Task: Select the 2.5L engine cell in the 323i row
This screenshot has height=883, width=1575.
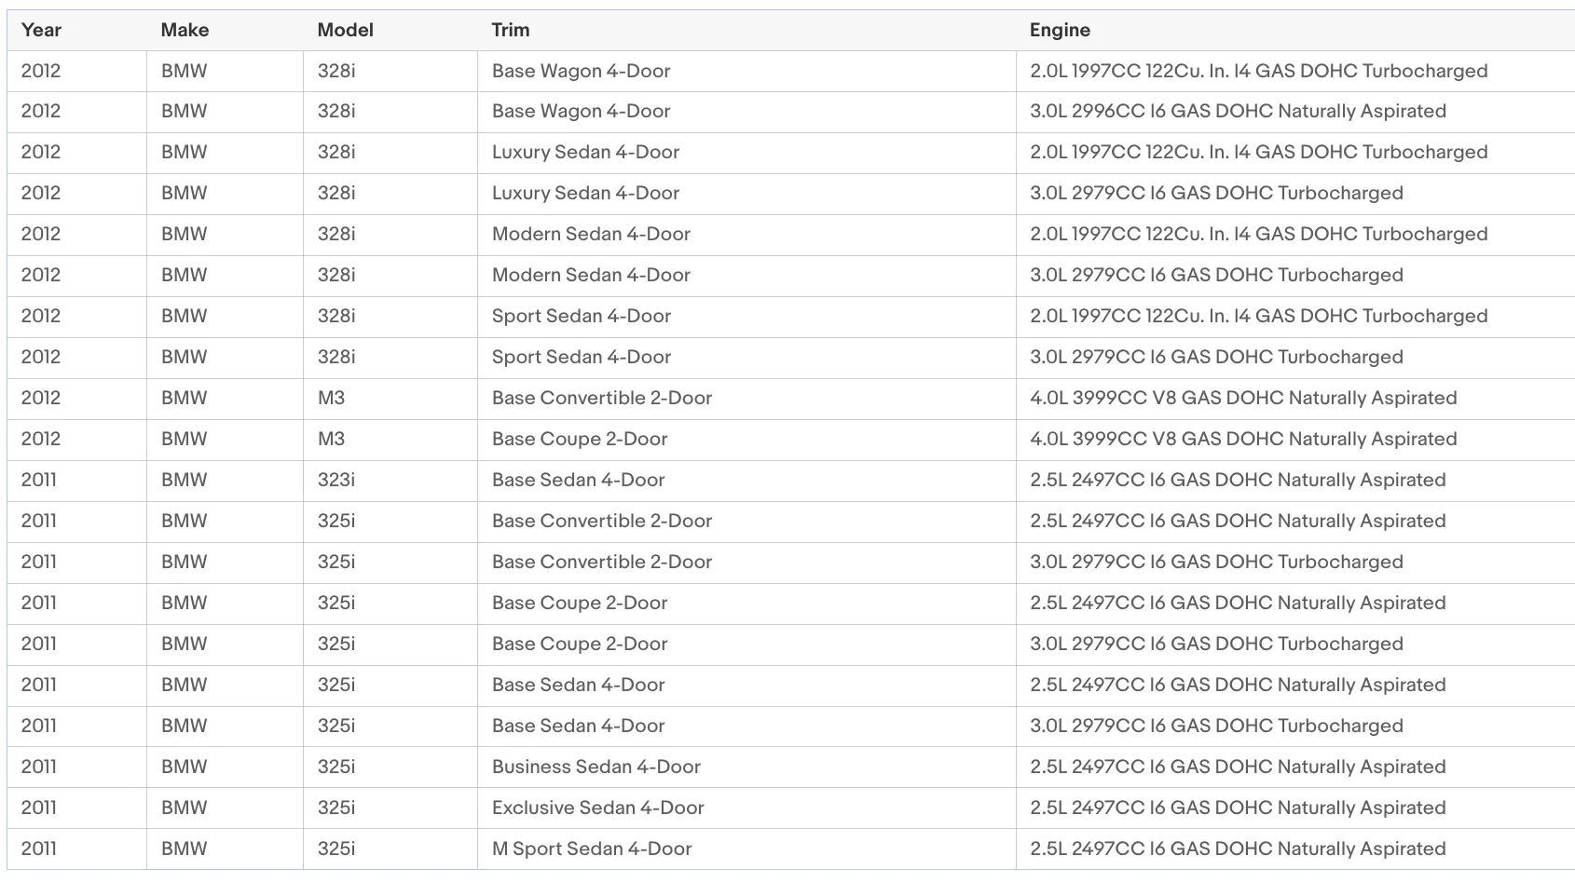Action: 1295,481
